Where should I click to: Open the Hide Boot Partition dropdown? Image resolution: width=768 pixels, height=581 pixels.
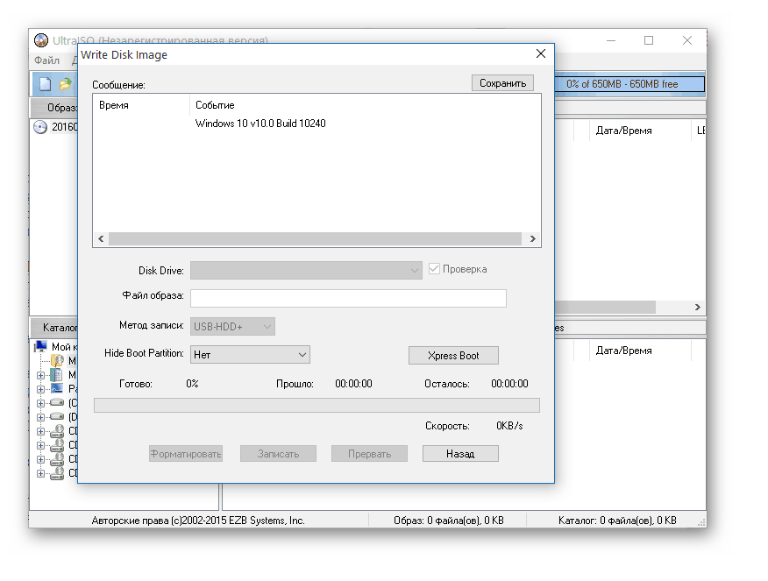[x=250, y=354]
